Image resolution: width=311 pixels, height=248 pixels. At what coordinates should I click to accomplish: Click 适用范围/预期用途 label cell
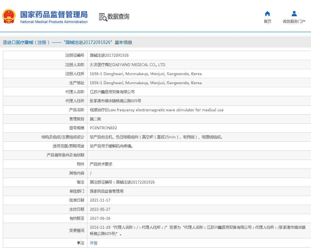click(45, 146)
